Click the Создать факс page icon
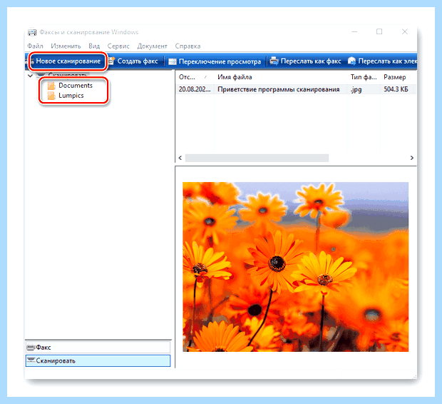This screenshot has width=442, height=404. [x=112, y=61]
